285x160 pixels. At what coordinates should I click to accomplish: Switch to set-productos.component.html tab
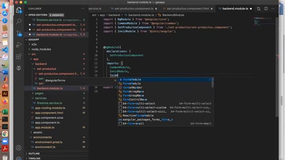187,8
